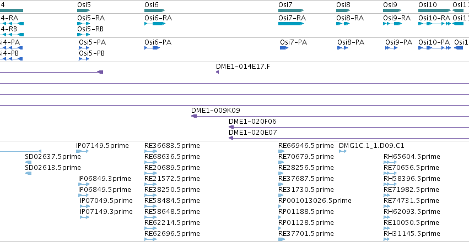This screenshot has height=242, width=469.
Task: Select the Osi10-RA transcript
Action: 435,24
